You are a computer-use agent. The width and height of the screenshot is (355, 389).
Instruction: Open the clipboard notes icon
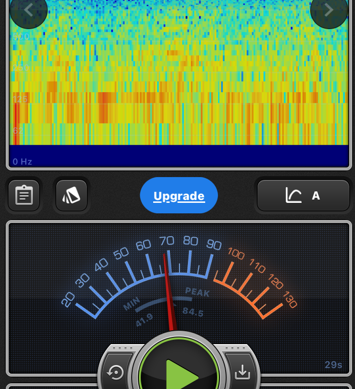pyautogui.click(x=24, y=195)
